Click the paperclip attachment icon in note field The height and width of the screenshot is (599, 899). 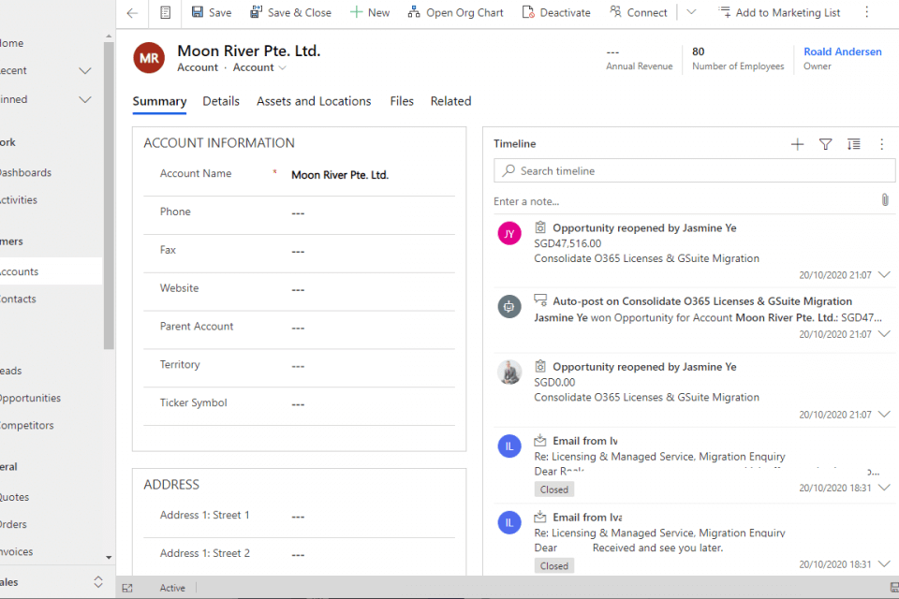(884, 200)
